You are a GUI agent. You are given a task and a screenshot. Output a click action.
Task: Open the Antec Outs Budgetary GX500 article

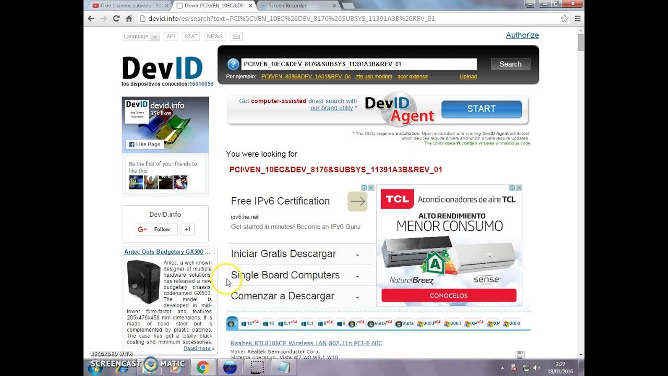tap(168, 252)
